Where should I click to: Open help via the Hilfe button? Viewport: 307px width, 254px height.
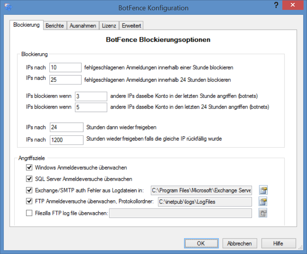279,243
